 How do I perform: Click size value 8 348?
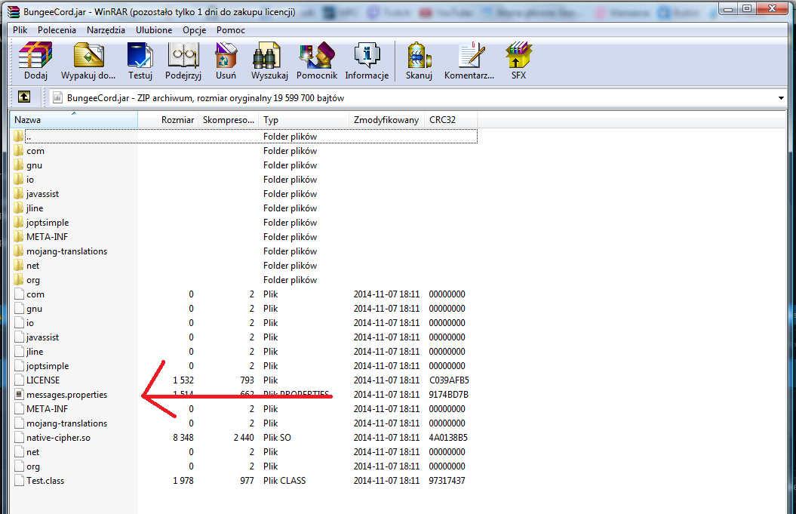pos(183,438)
